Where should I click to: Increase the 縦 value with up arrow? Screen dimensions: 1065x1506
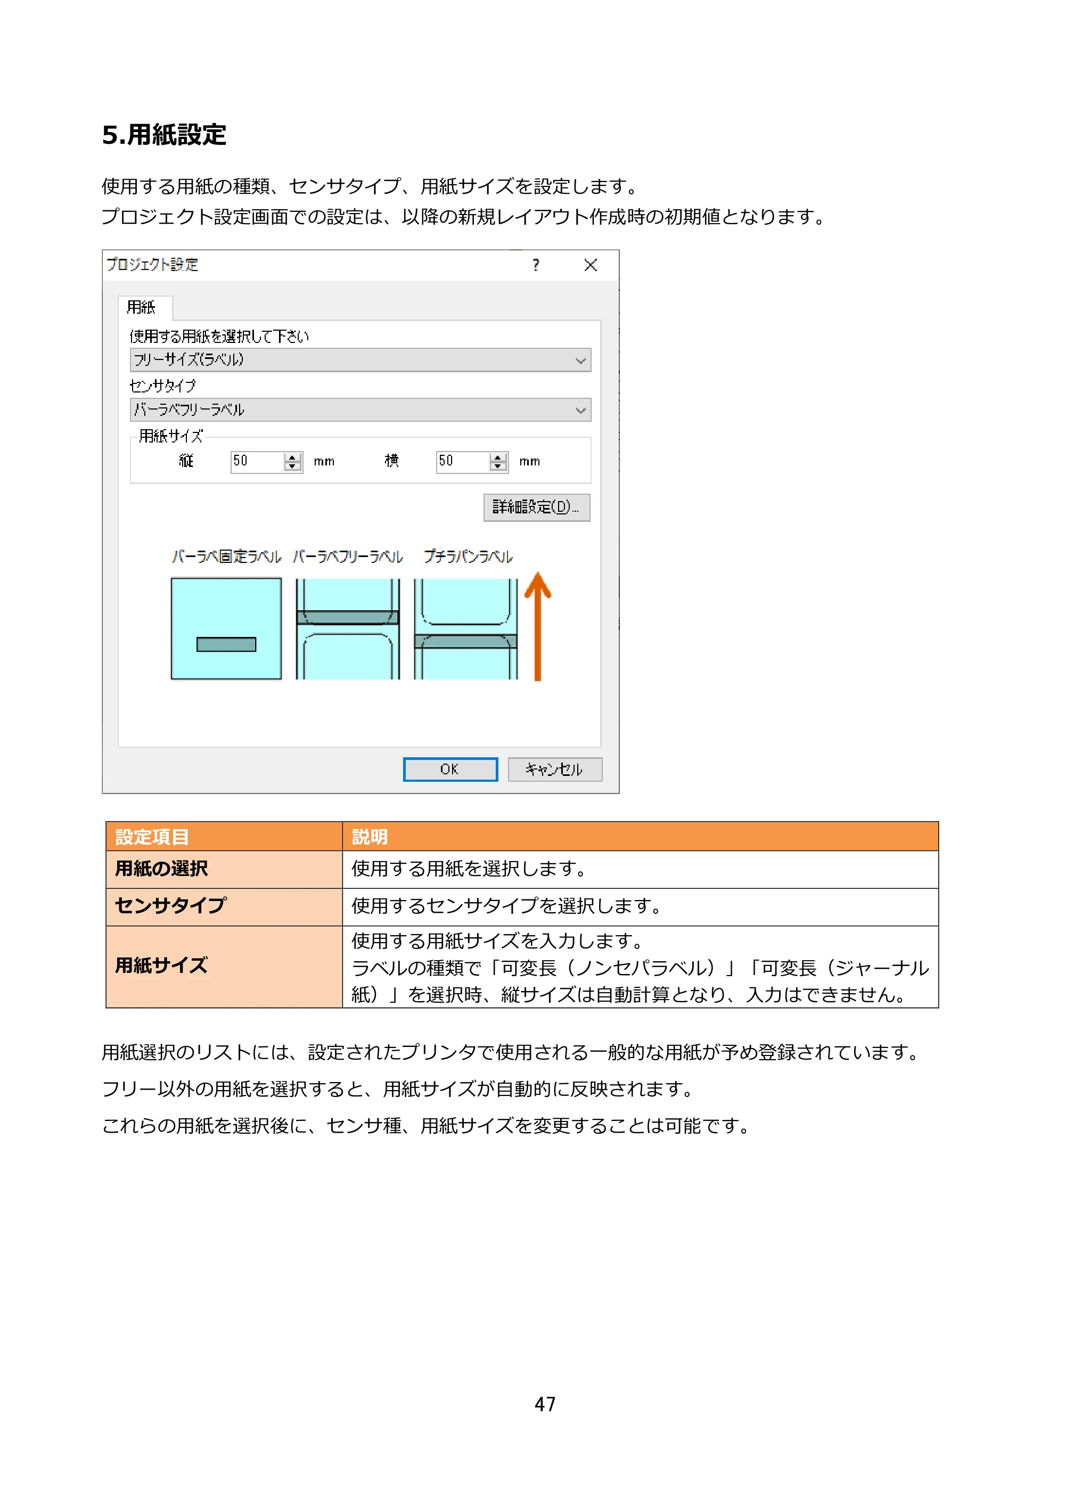[x=293, y=457]
